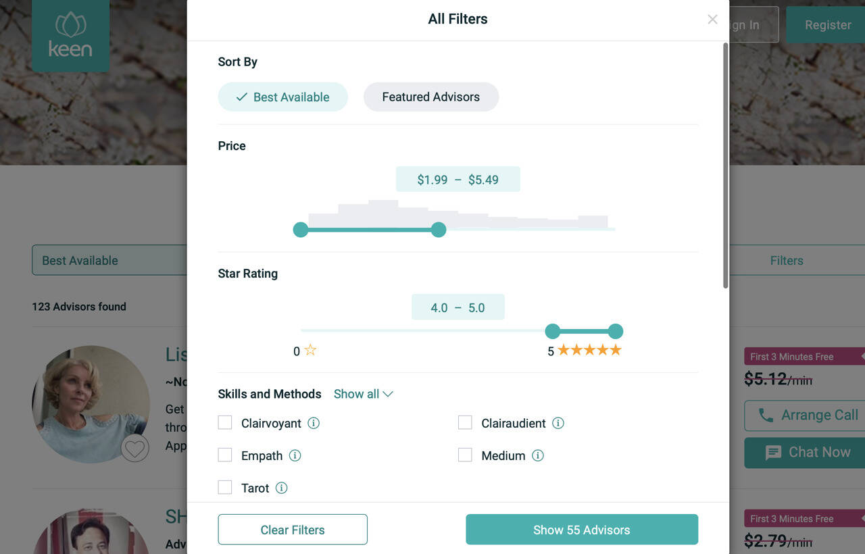
Task: Check the Clairvoyant checkbox
Action: (225, 423)
